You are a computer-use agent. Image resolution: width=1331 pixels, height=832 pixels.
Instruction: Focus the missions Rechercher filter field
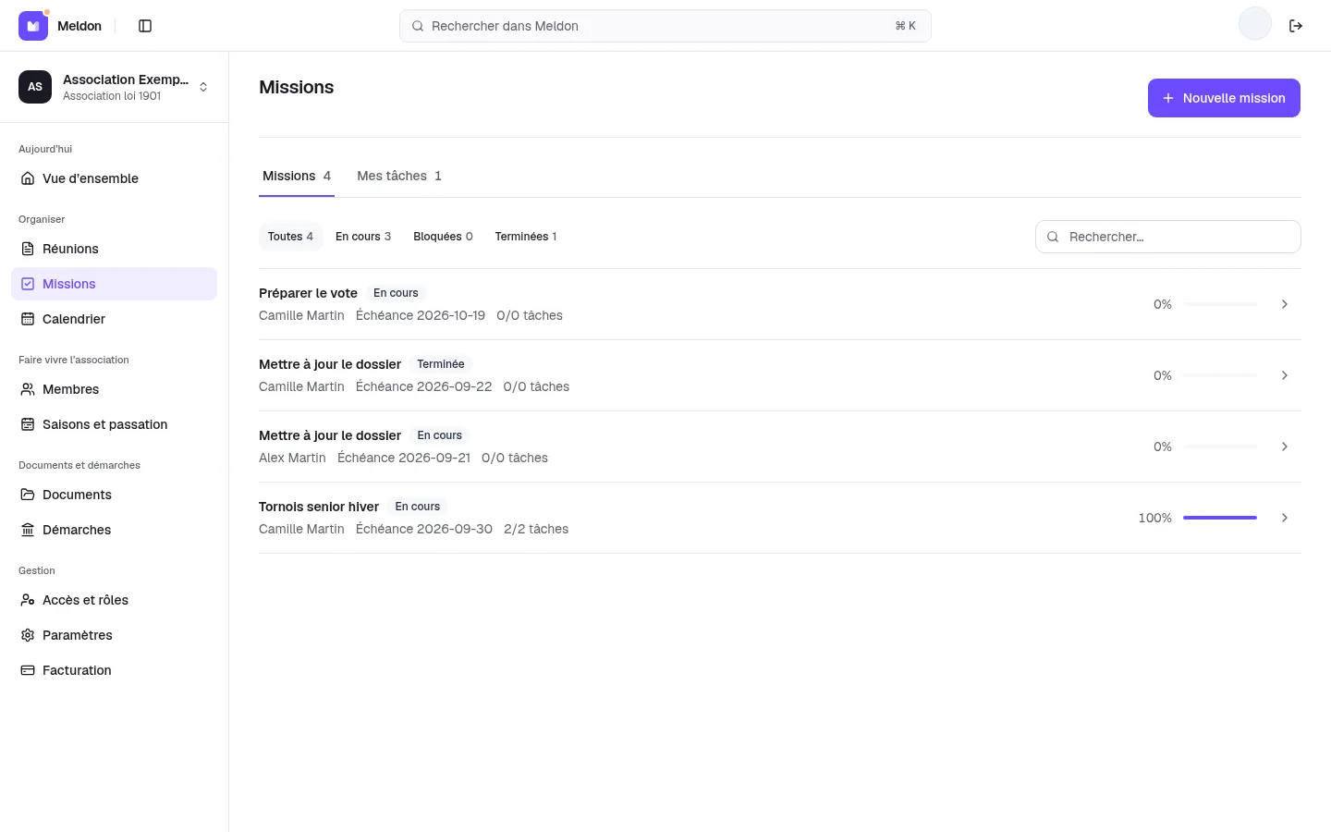(1168, 237)
